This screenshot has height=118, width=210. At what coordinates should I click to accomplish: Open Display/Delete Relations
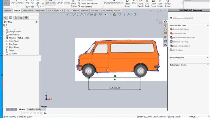(114, 3)
